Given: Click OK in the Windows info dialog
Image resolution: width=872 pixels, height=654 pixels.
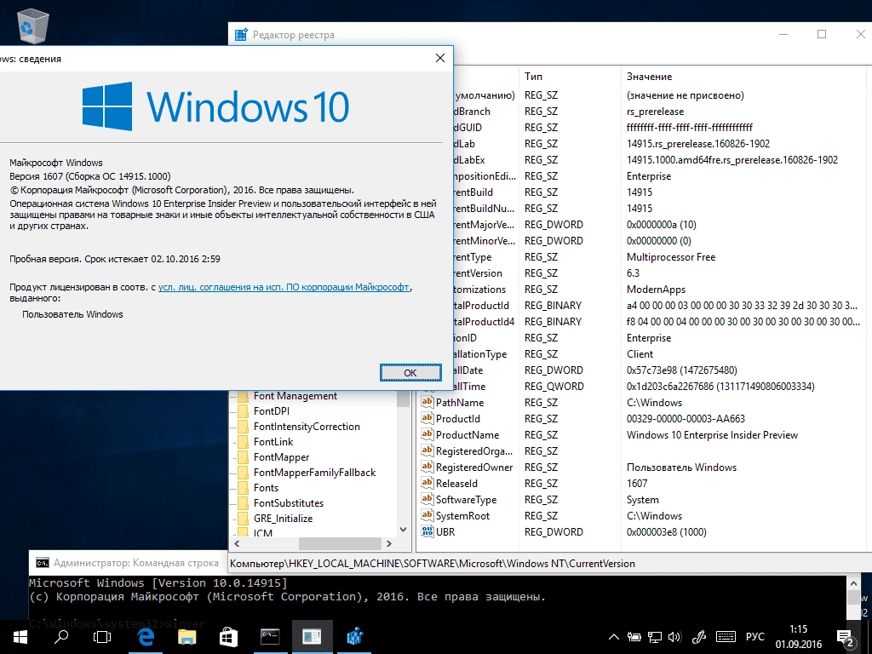Looking at the screenshot, I should (x=410, y=373).
